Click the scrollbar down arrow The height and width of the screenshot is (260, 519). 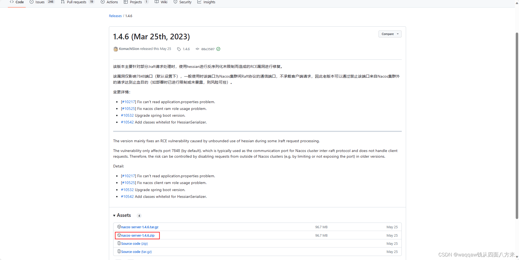(x=517, y=257)
